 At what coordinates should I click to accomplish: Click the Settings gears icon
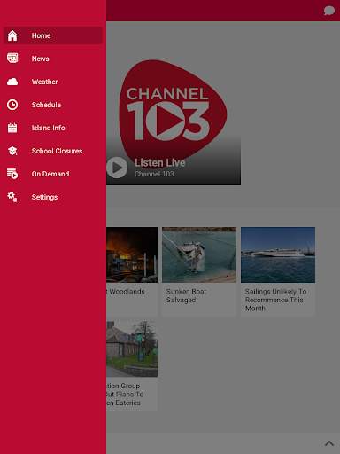pos(12,197)
